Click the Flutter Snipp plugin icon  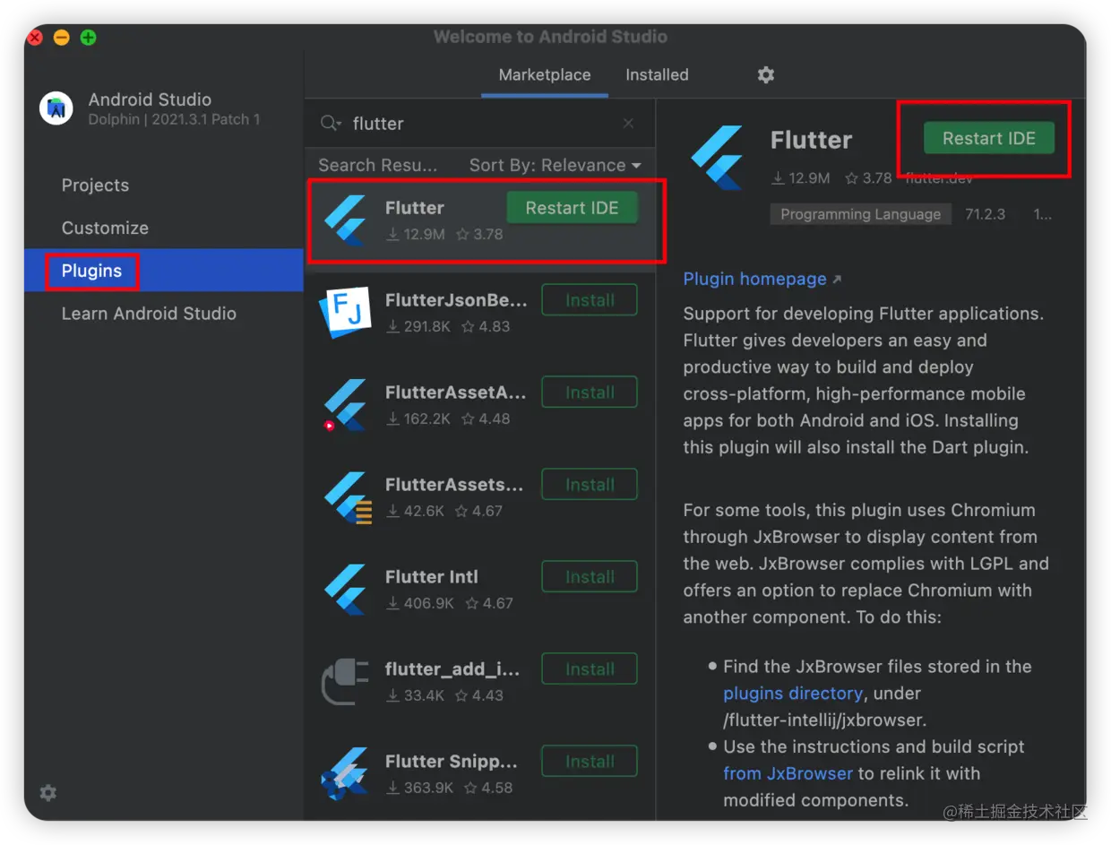pos(346,774)
